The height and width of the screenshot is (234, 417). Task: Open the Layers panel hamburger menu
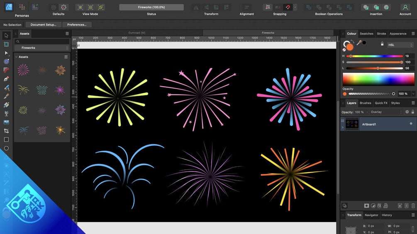(413, 103)
